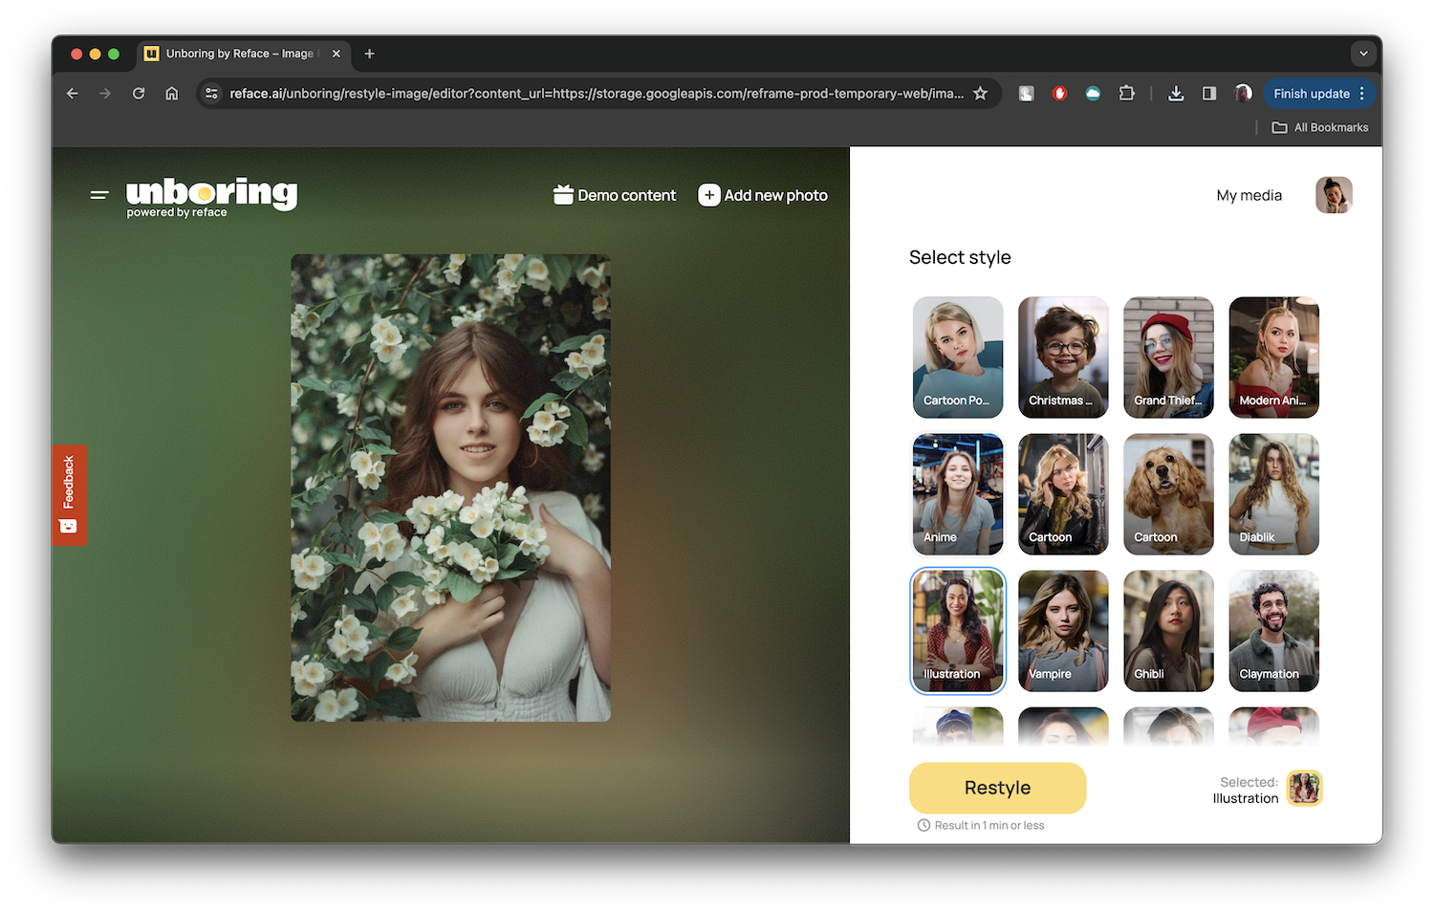
Task: Open the Chrome three-dot menu
Action: coord(1362,94)
